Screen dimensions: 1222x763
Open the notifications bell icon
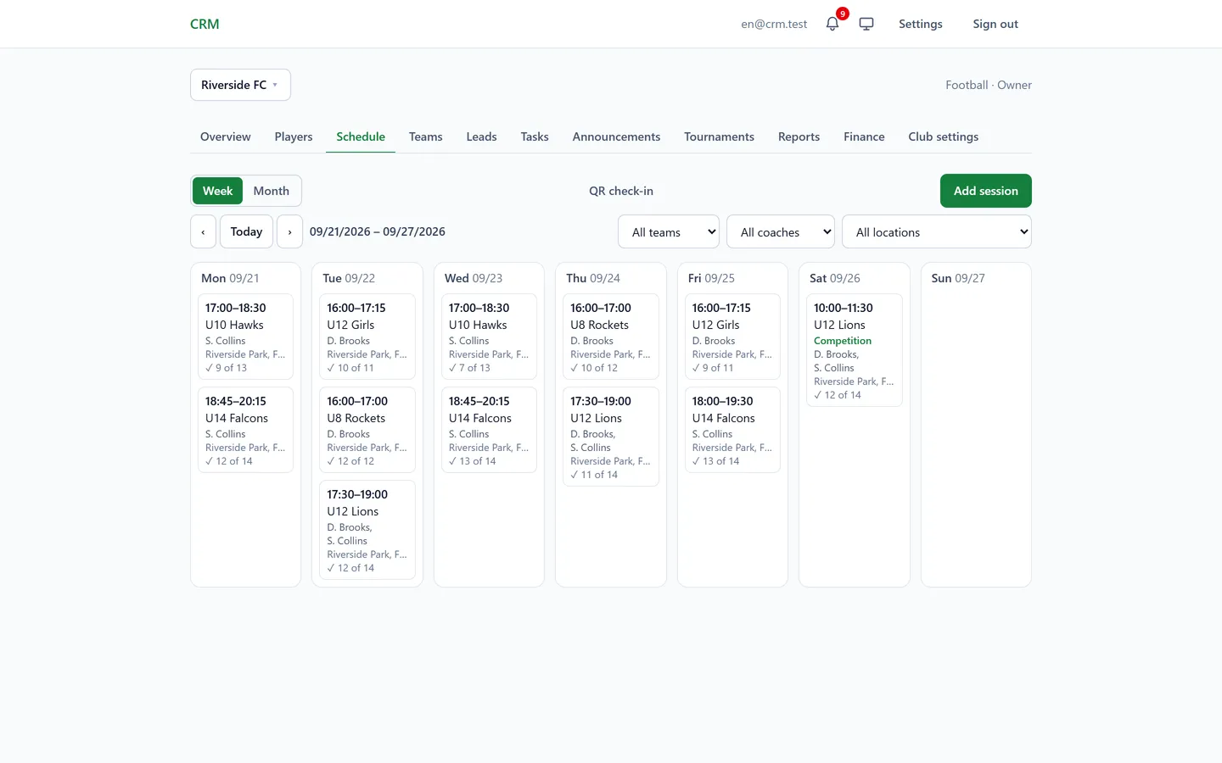tap(832, 24)
